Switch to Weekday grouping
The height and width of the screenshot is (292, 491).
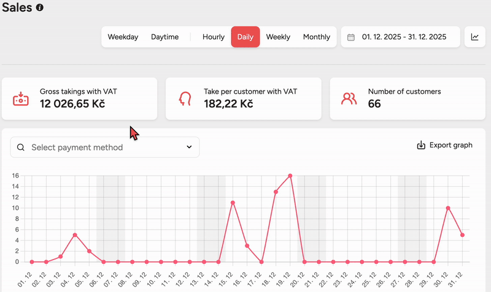pos(123,37)
